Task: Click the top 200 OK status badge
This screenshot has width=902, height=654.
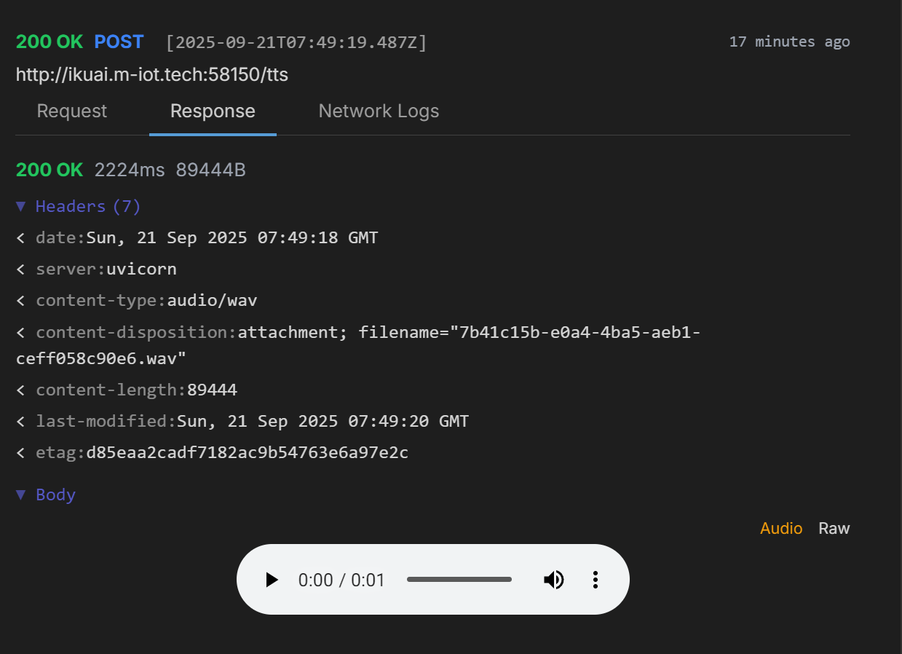Action: coord(50,42)
